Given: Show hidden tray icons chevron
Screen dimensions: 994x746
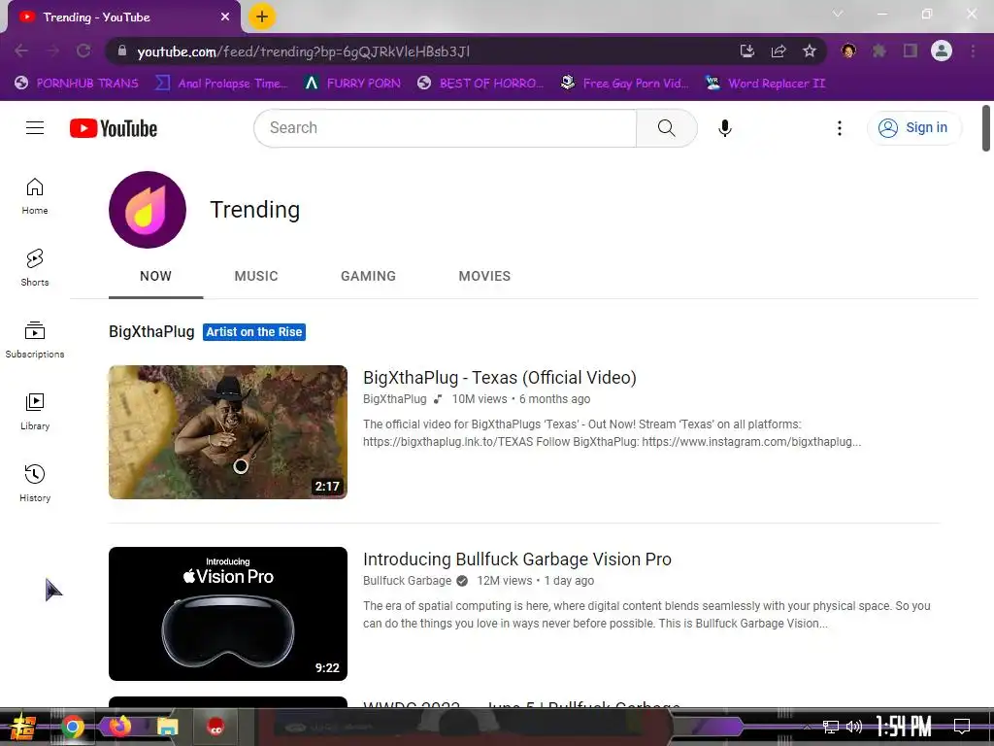Looking at the screenshot, I should coord(807,727).
